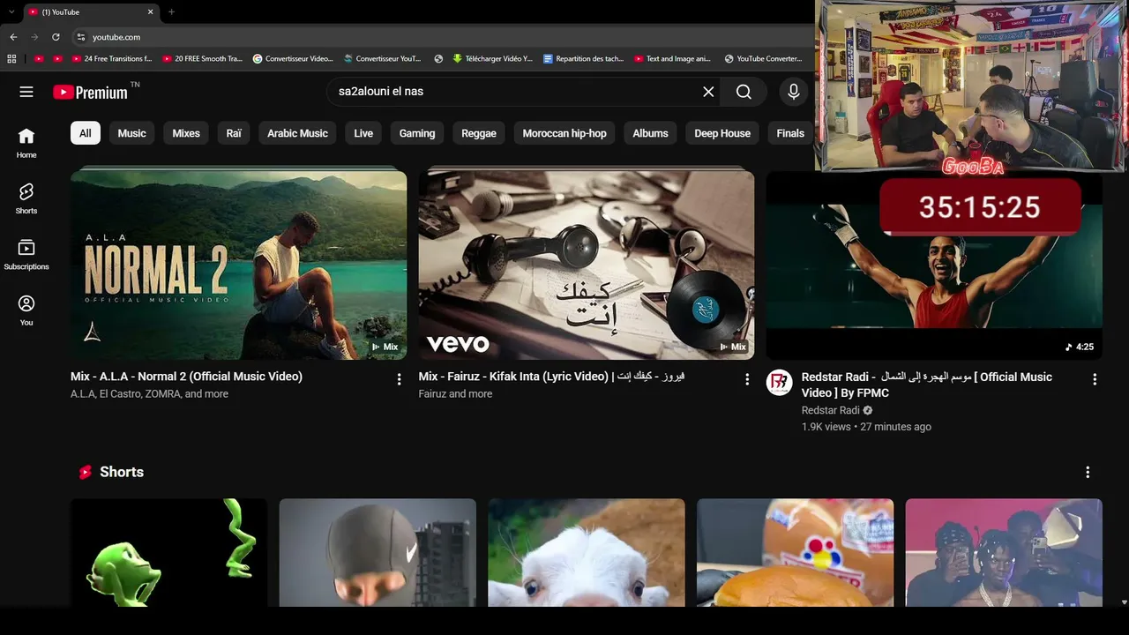Open the white goat Short

click(x=587, y=553)
